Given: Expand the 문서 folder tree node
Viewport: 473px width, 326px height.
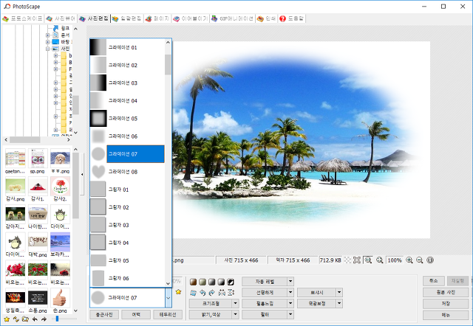Looking at the screenshot, I should pos(47,35).
